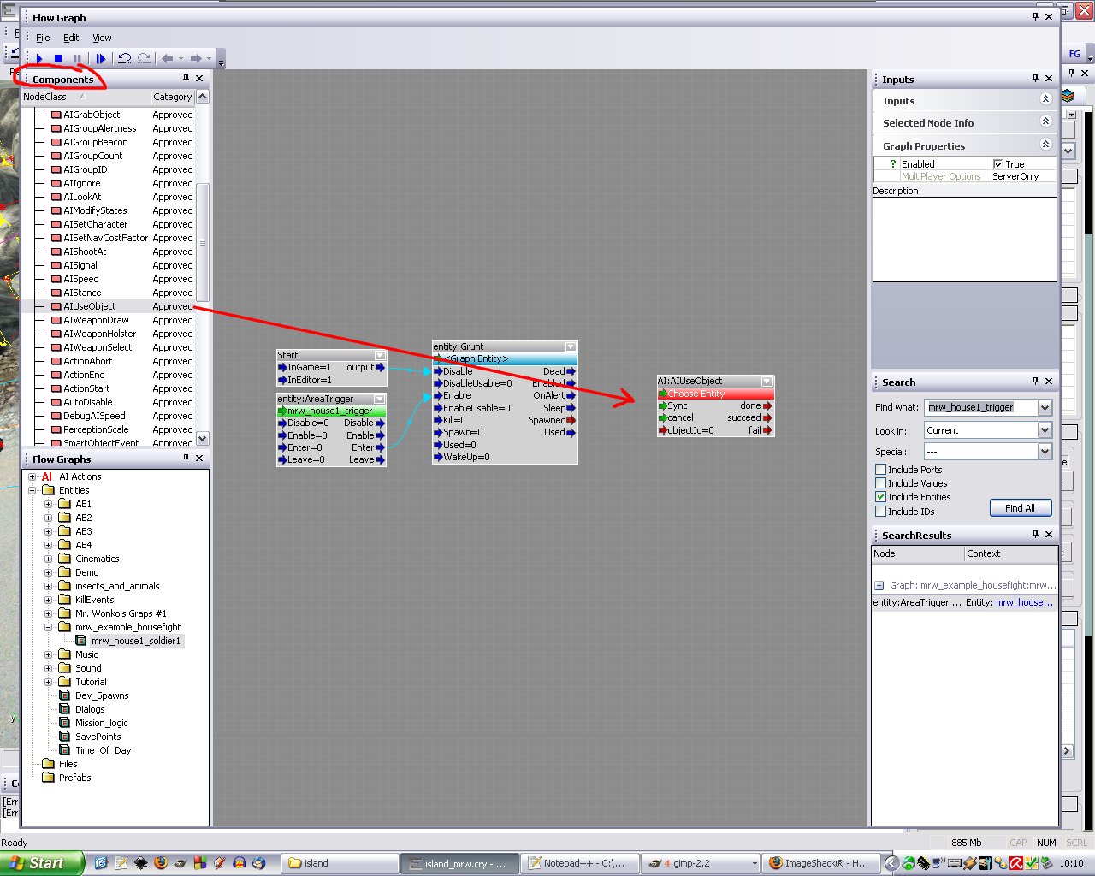Open the Edit menu
1095x876 pixels.
tap(71, 38)
